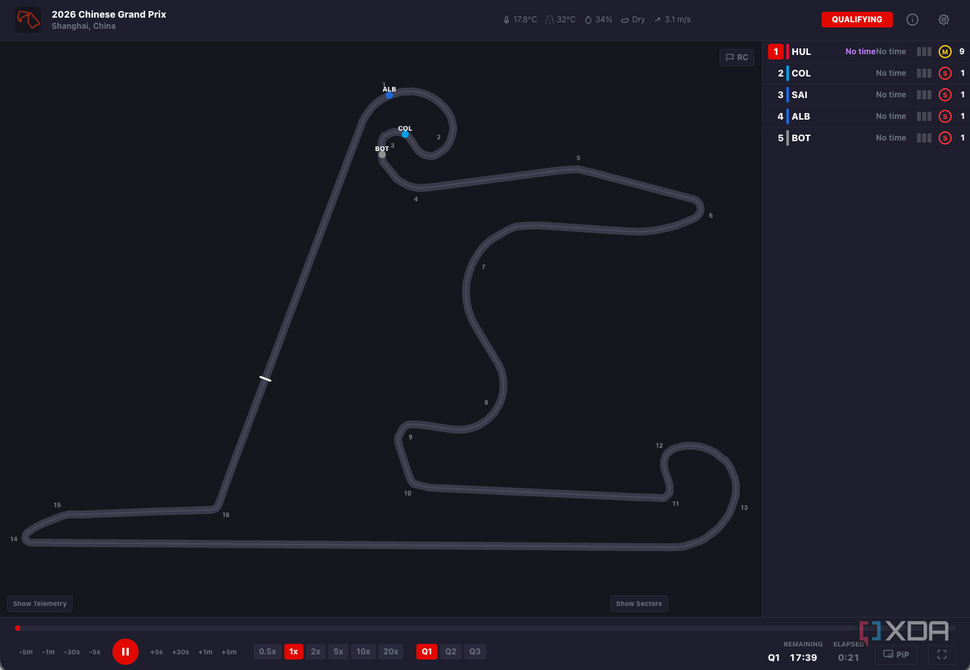Rewind five minutes with -5m

click(x=26, y=652)
